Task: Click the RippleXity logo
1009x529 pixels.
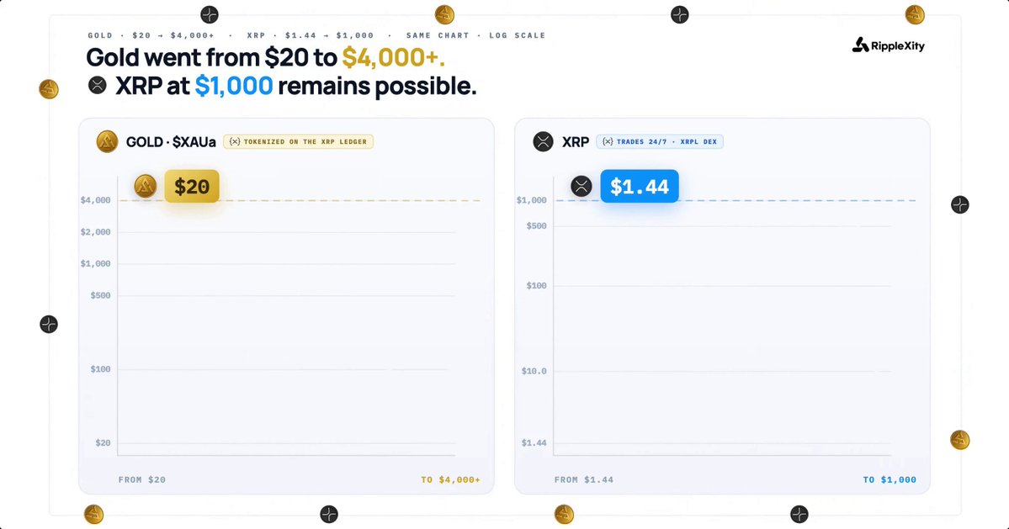Action: (x=888, y=45)
